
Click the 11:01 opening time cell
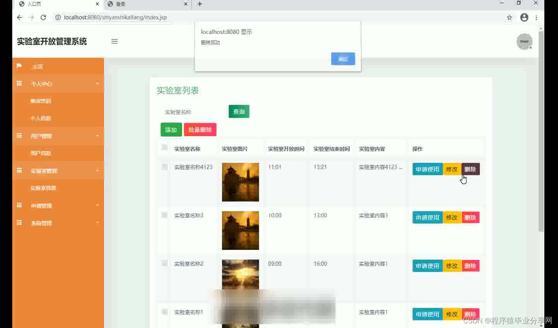click(275, 167)
